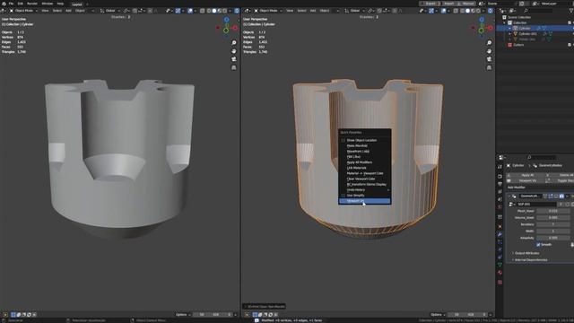Click the outliner search field
Viewport: 574px width, 323px height.
click(538, 11)
